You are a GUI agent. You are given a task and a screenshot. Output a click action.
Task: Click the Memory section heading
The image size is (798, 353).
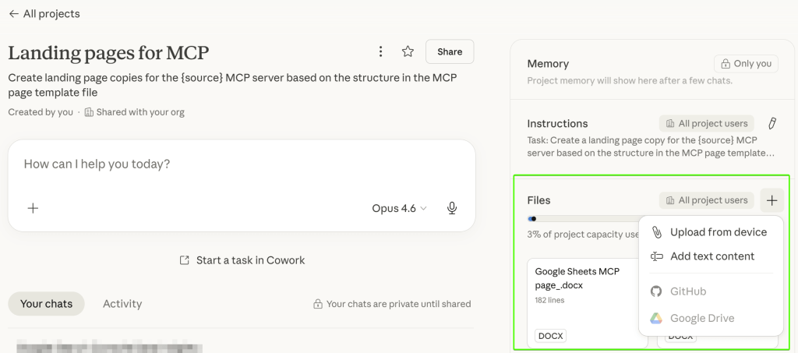548,64
